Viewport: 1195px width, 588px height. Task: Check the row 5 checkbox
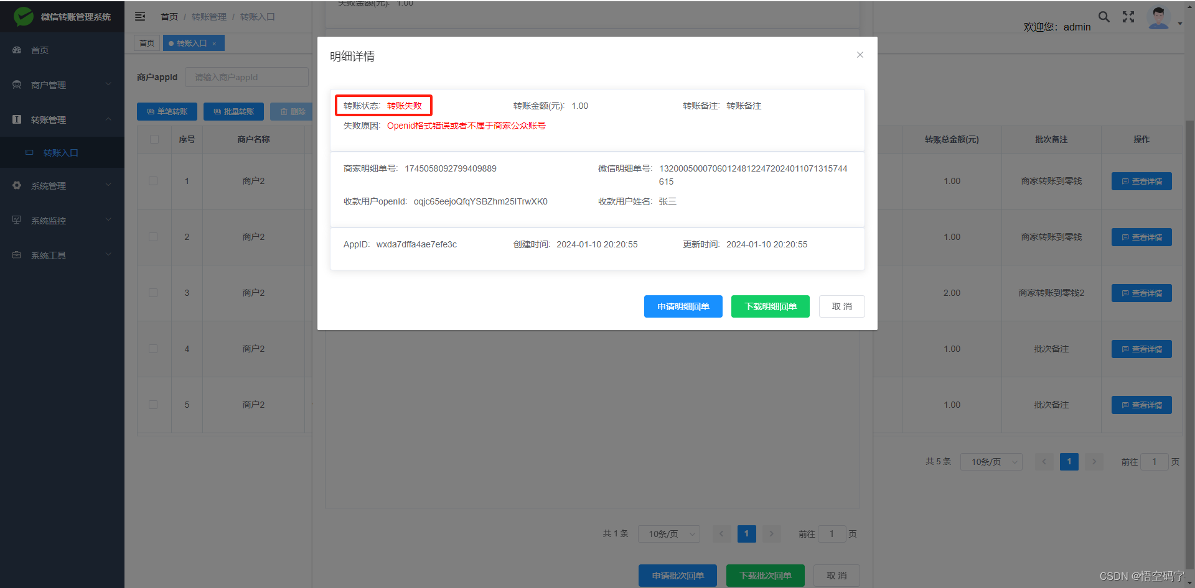[x=153, y=405]
